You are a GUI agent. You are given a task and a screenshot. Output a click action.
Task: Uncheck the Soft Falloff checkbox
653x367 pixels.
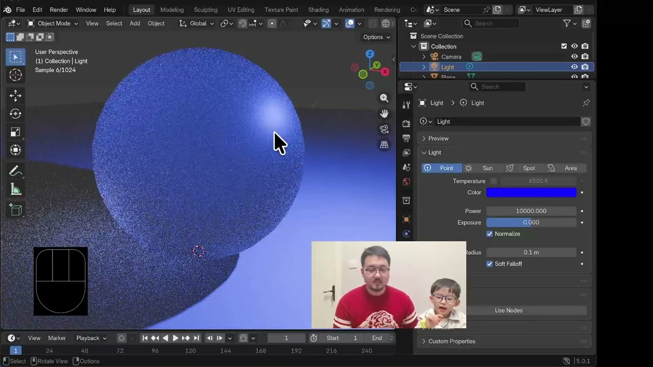pos(490,264)
